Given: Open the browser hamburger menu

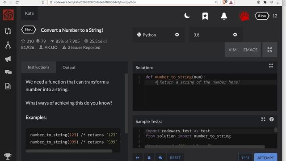Looking at the screenshot, I should pos(278,2).
